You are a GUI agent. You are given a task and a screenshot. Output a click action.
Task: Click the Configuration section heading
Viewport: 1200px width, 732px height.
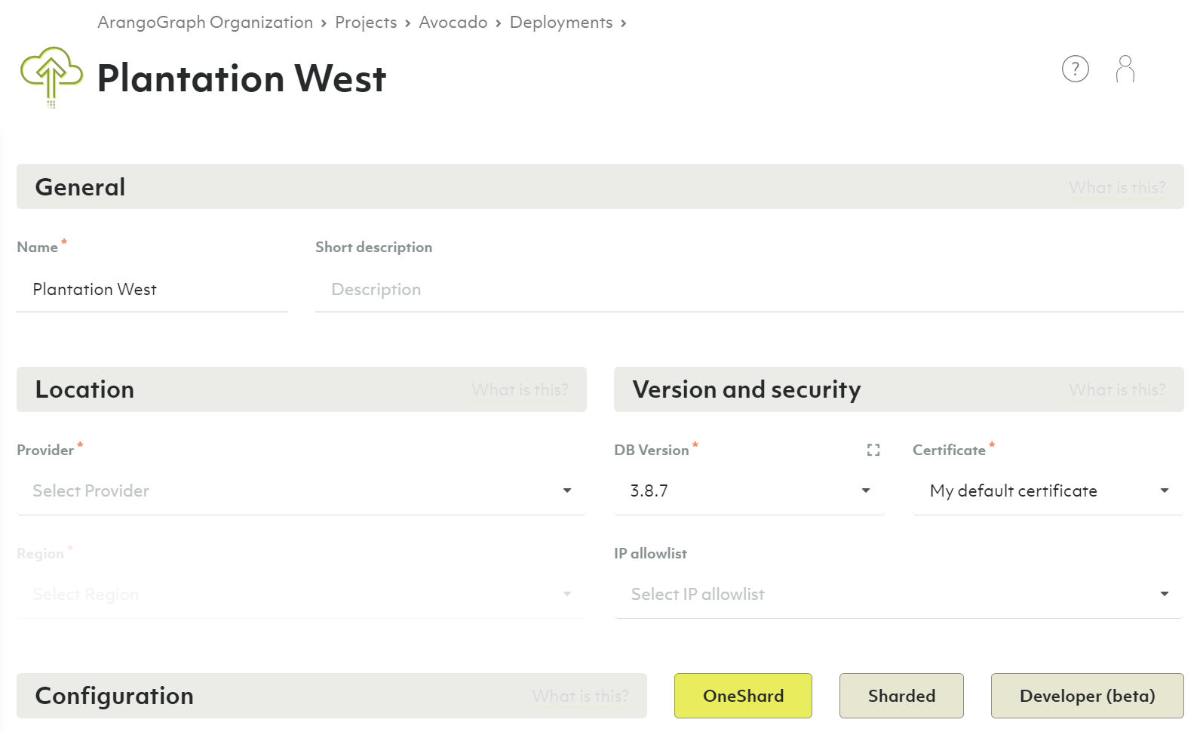click(114, 696)
